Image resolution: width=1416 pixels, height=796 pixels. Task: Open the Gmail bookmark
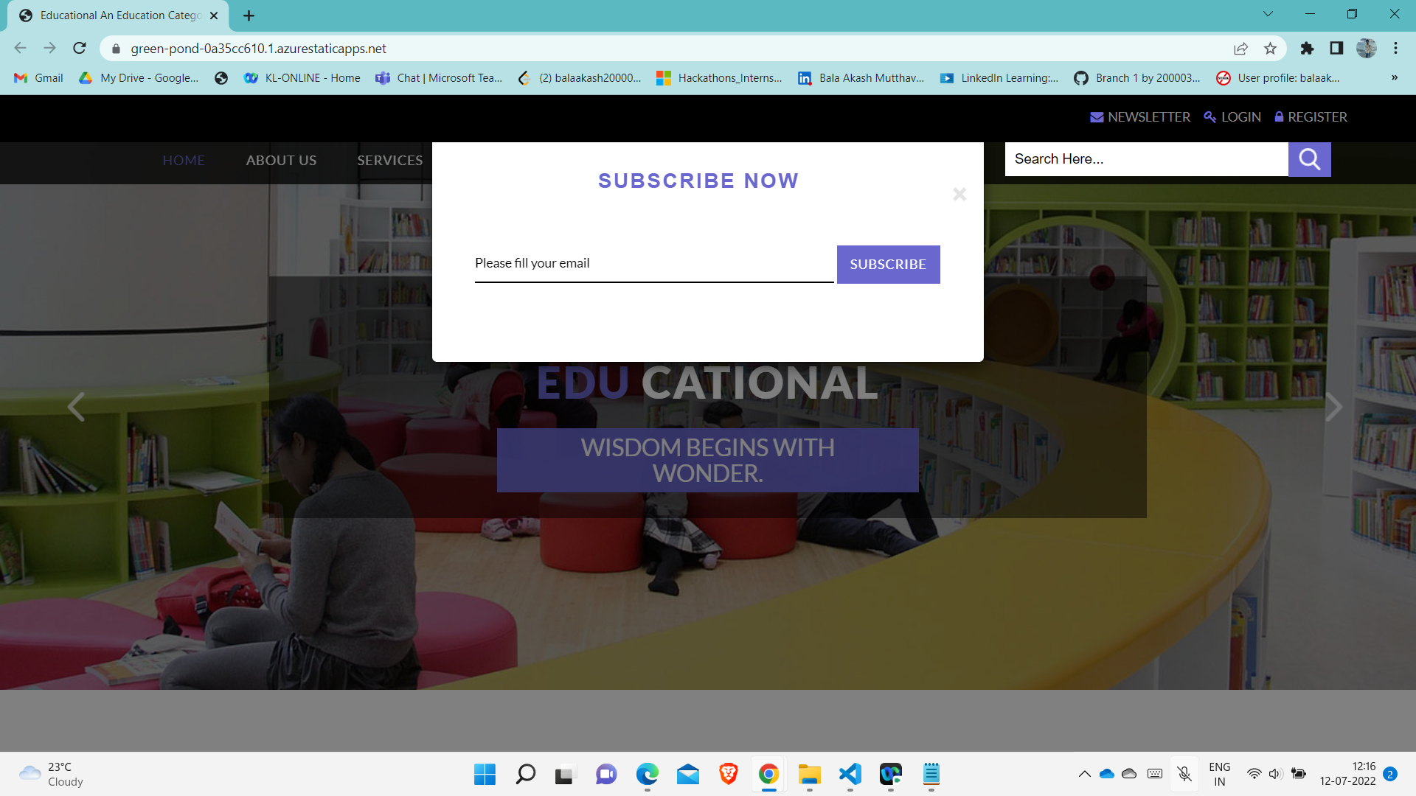tap(39, 78)
